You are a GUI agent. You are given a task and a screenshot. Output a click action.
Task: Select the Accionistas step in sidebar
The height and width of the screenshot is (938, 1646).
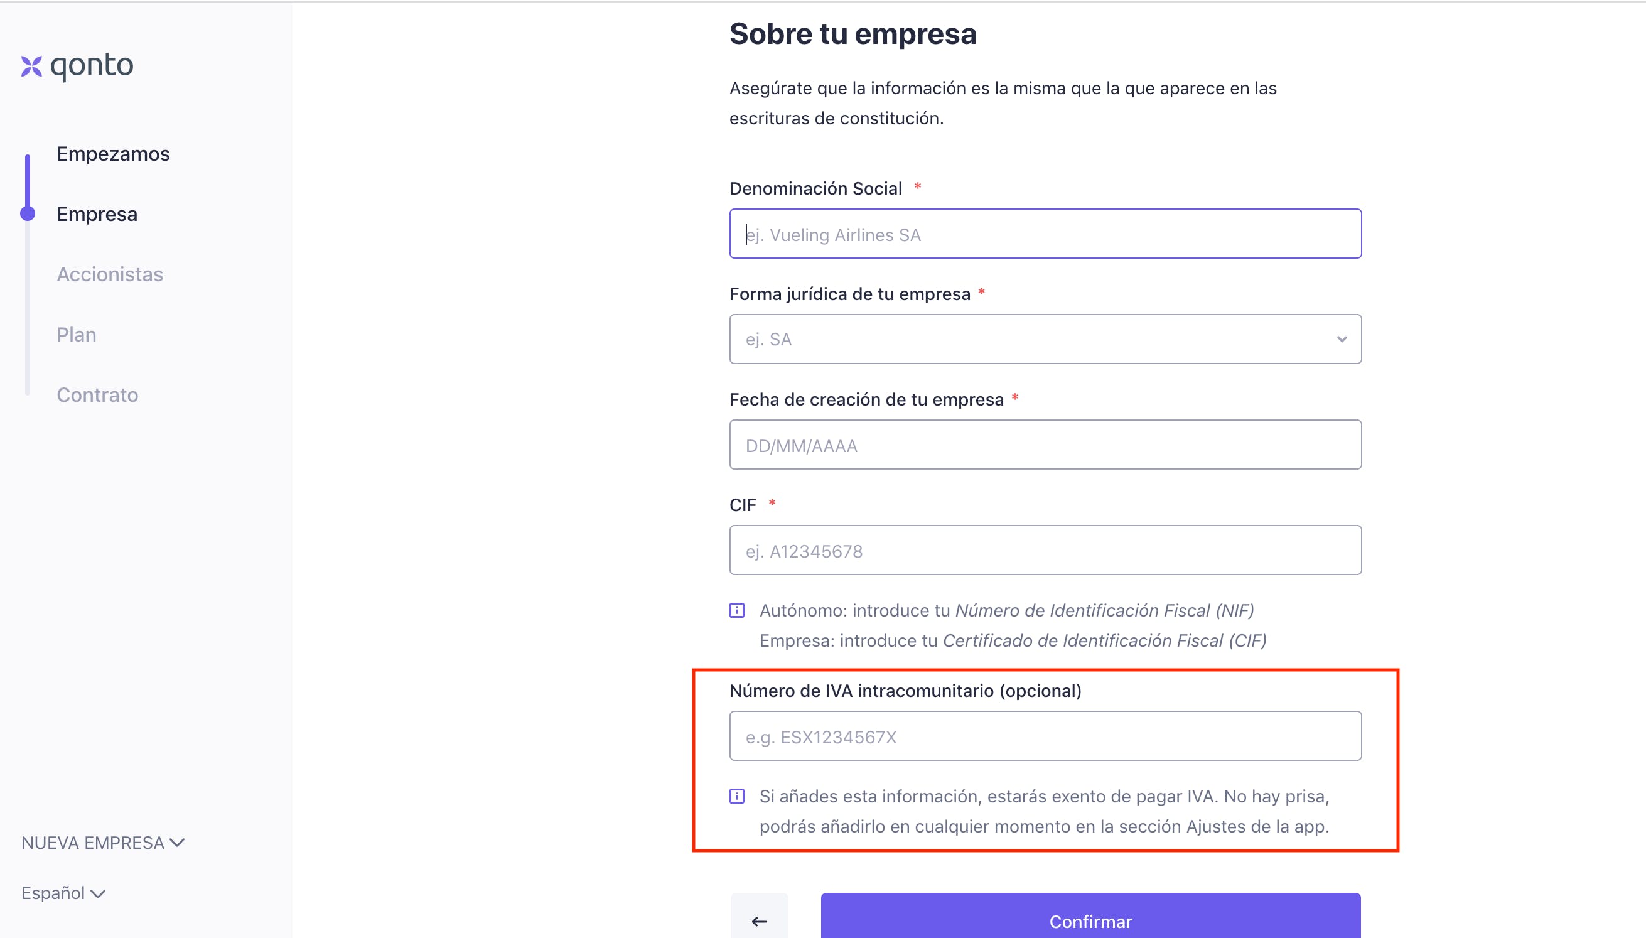pyautogui.click(x=110, y=274)
